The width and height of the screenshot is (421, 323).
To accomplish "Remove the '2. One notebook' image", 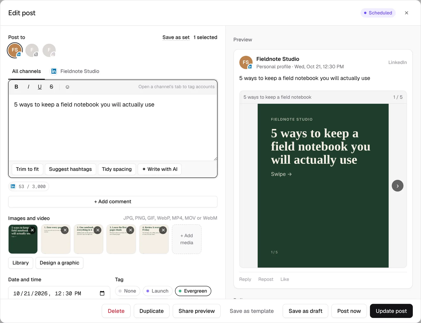I will 98,230.
